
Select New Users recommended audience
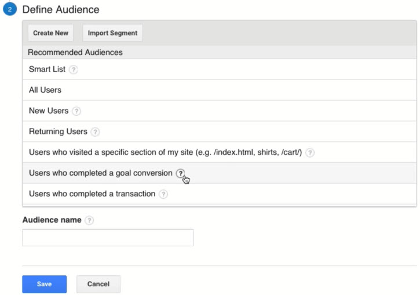pyautogui.click(x=49, y=111)
